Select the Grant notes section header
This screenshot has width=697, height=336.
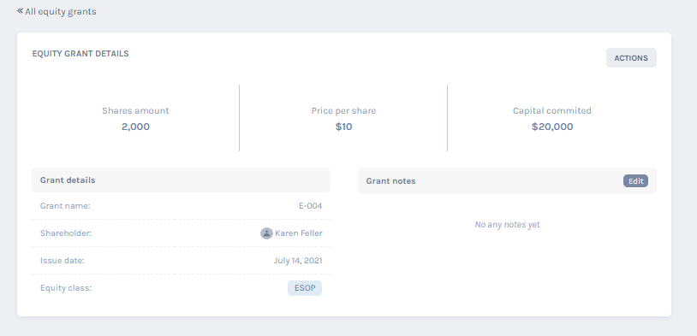(507, 181)
